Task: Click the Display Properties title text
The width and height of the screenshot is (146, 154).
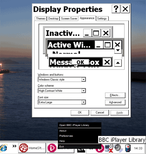Action: [68, 9]
